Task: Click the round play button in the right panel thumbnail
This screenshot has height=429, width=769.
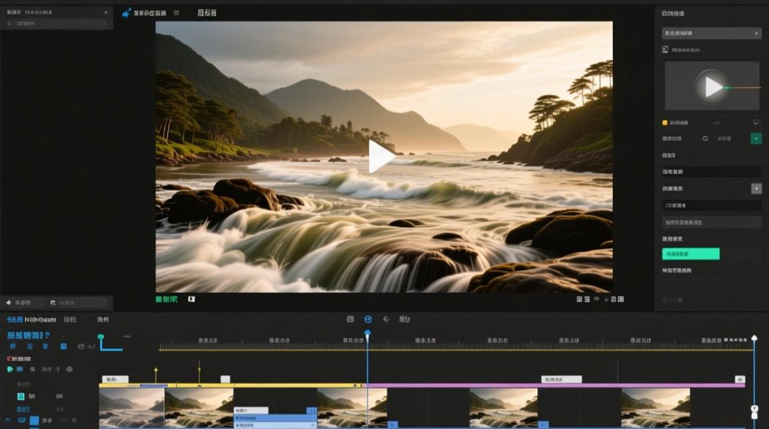Action: pos(711,87)
